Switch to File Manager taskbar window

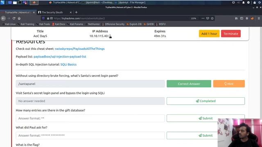(x=130, y=2)
